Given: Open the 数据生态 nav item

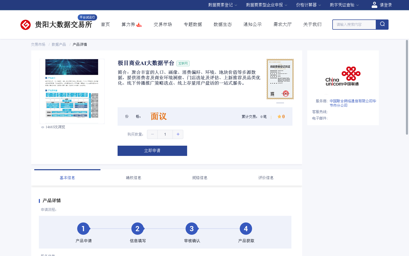Looking at the screenshot, I should tap(223, 24).
